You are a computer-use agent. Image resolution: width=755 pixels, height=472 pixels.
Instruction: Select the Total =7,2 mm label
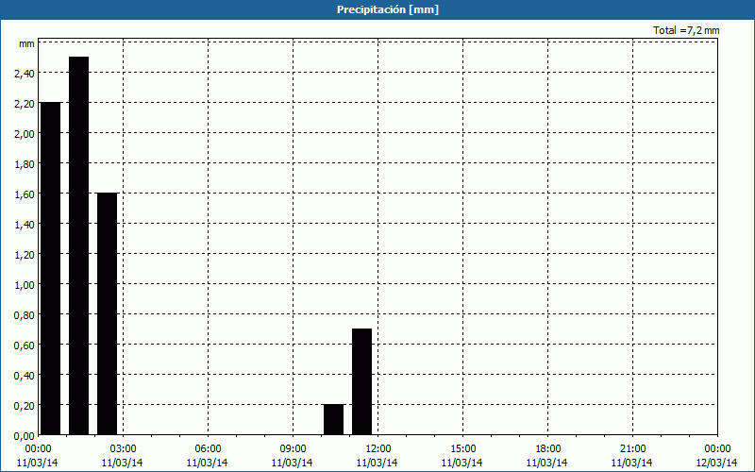pyautogui.click(x=686, y=30)
